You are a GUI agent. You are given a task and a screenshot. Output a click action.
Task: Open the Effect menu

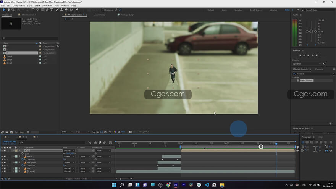pyautogui.click(x=37, y=6)
